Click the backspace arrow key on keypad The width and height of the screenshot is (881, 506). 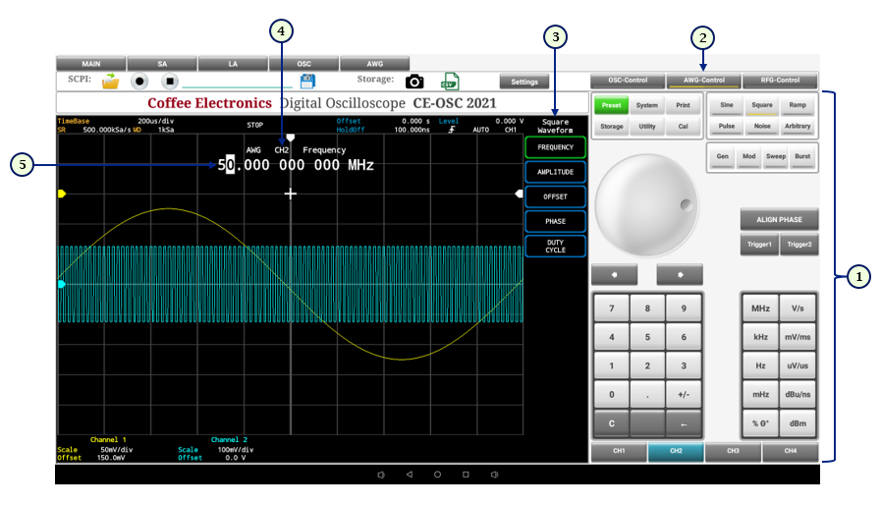(684, 423)
